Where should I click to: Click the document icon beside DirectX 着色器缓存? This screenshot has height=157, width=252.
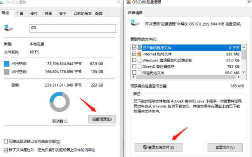pos(139,67)
